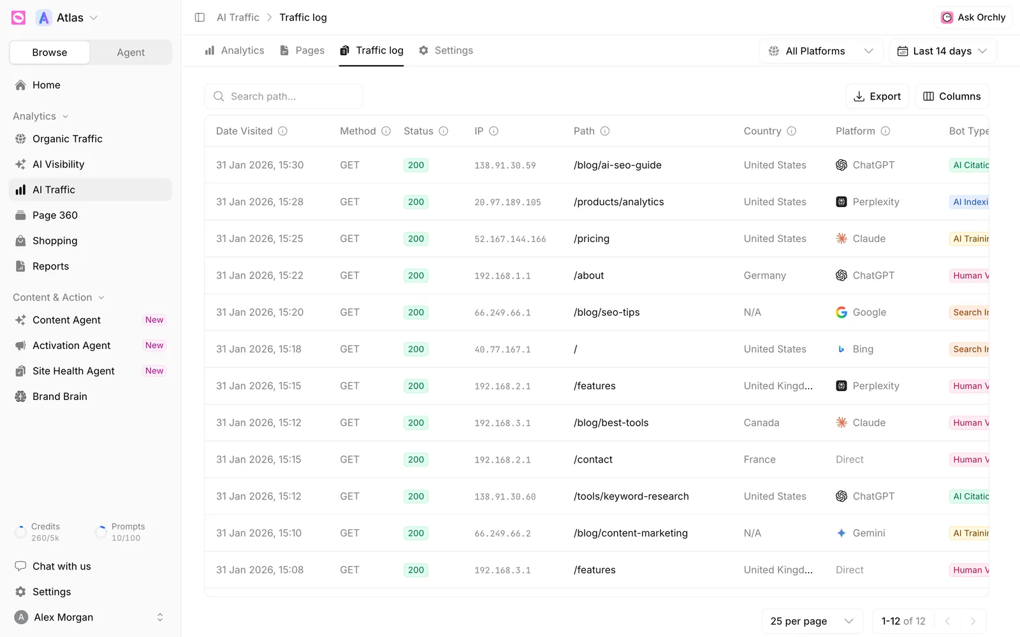
Task: Open Page 360 icon
Action: 20,215
